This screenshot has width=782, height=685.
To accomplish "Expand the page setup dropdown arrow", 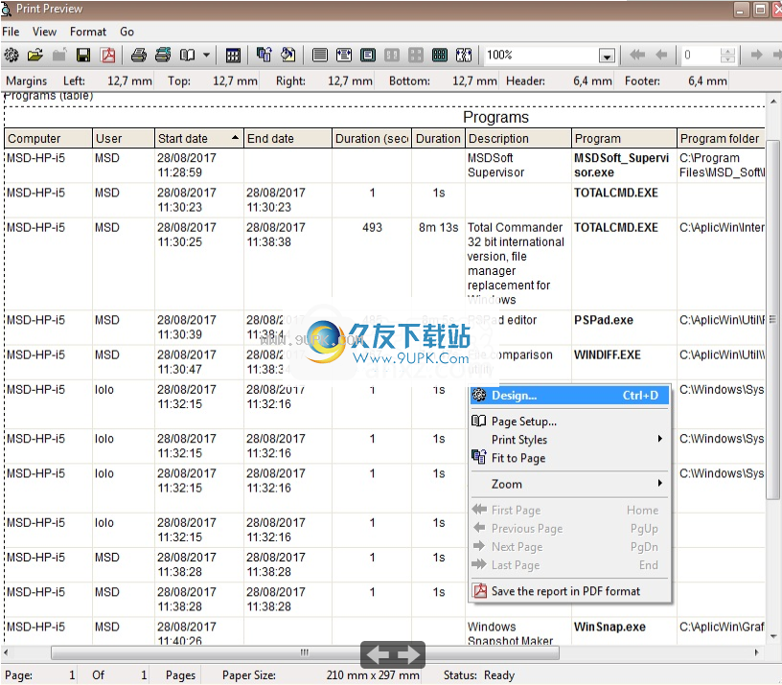I will coord(206,55).
